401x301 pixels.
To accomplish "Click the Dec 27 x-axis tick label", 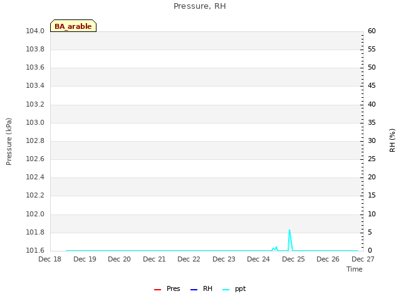I will click(x=363, y=259).
